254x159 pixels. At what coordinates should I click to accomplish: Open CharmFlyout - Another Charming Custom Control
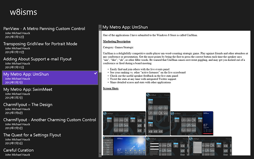(x=50, y=120)
